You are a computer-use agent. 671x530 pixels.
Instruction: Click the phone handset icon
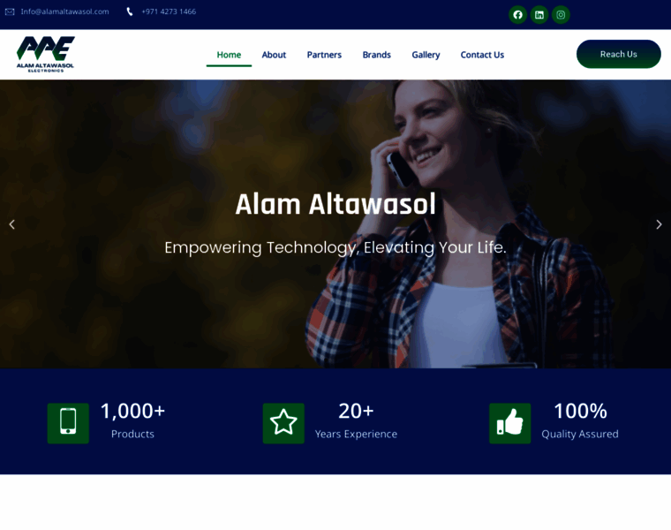tap(130, 11)
